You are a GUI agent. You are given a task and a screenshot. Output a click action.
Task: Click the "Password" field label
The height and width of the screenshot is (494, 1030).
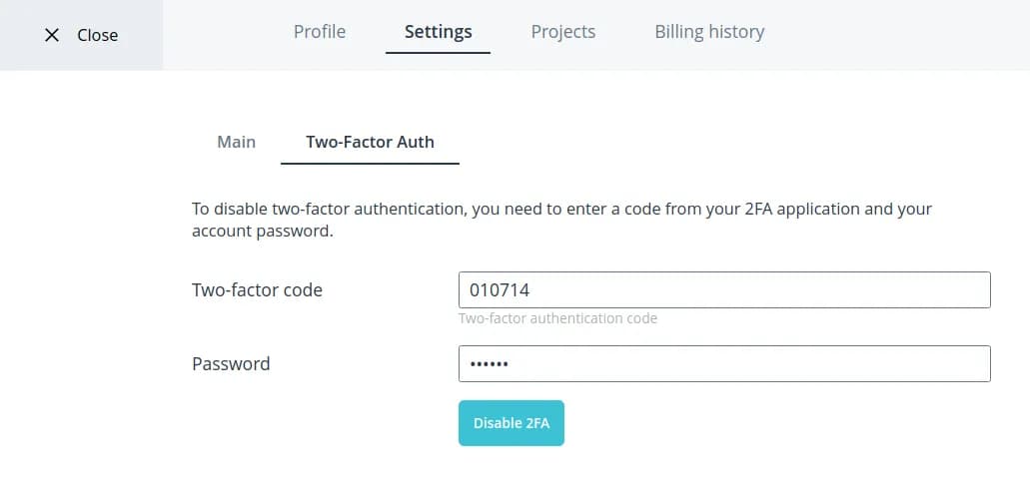click(x=231, y=364)
